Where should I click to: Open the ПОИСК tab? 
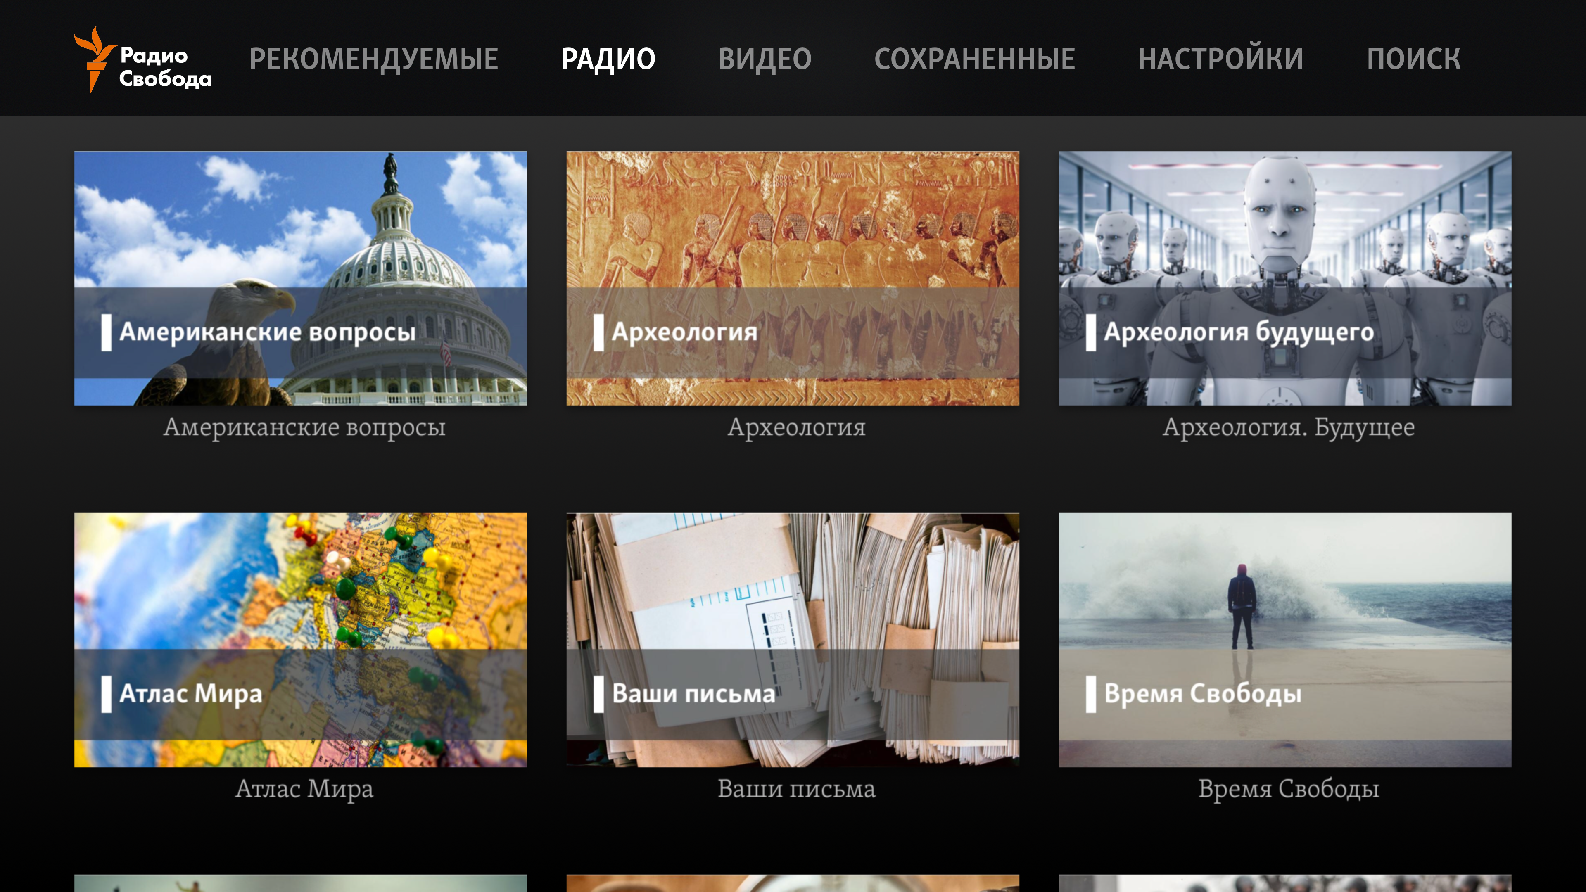coord(1414,59)
